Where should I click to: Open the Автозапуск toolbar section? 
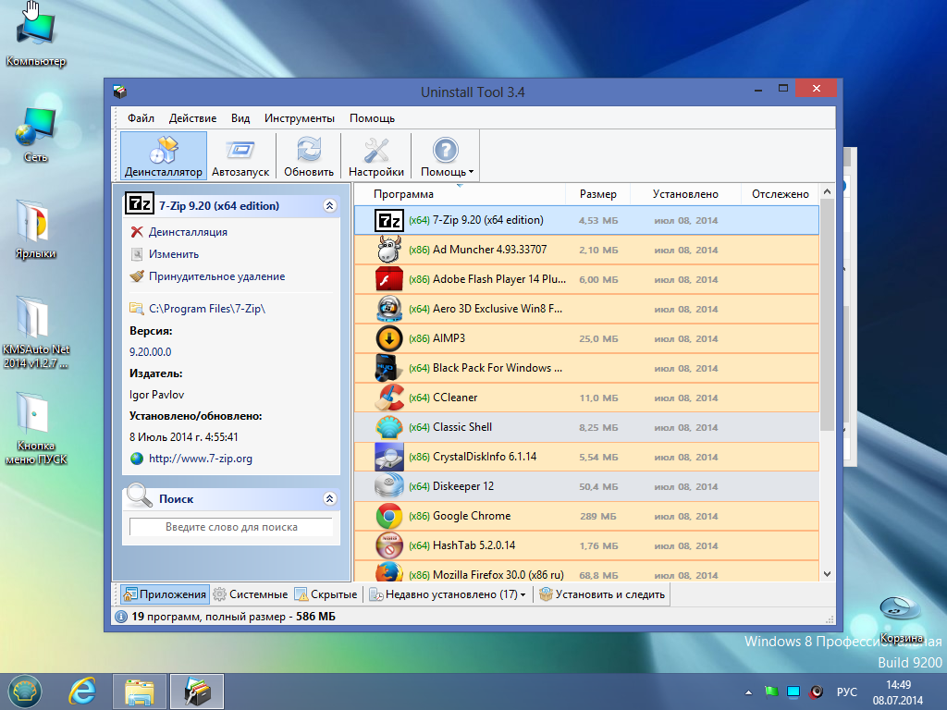coord(240,156)
